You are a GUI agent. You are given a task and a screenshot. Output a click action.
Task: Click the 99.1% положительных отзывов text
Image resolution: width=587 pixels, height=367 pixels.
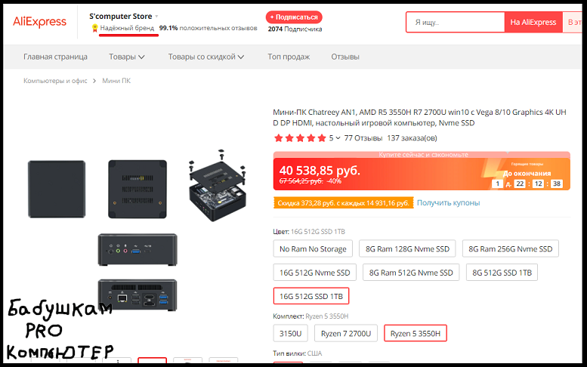pos(209,28)
